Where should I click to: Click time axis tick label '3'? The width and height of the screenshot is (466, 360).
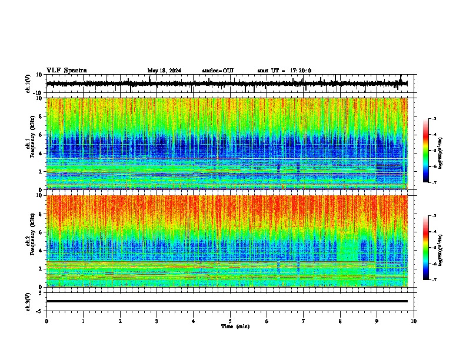click(x=157, y=321)
